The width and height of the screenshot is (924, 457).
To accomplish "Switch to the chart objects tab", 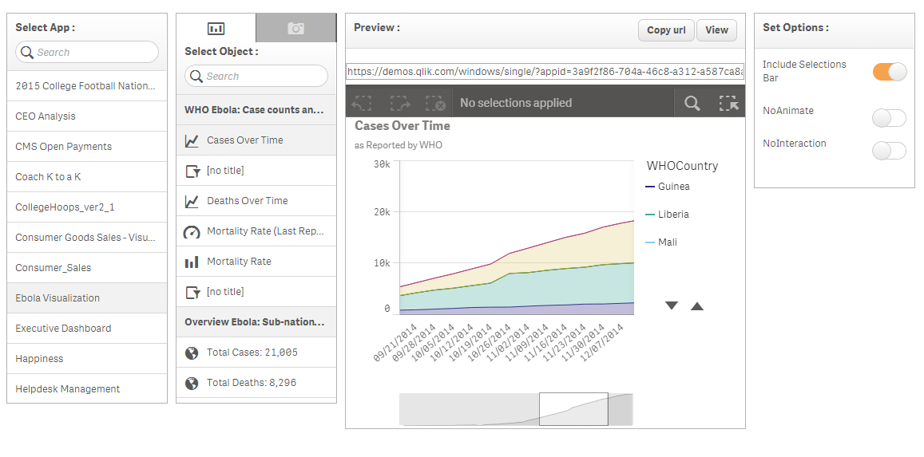I will tap(216, 28).
